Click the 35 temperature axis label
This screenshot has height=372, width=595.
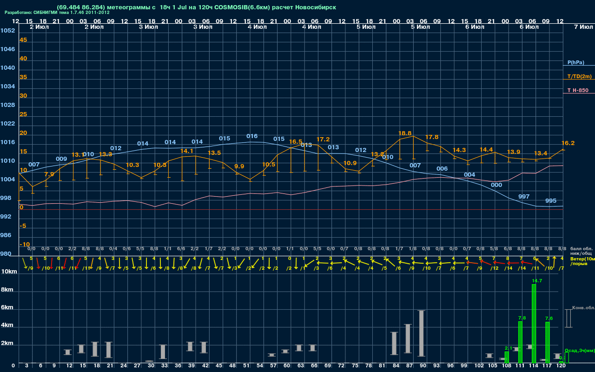(23, 77)
